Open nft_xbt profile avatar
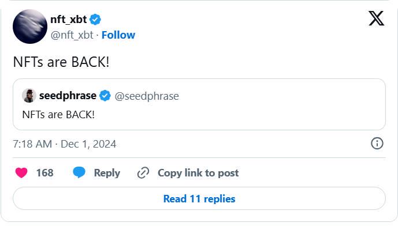Viewport: 398px width, 226px height. coord(30,27)
